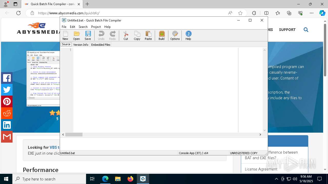
Task: Build the EXE with Build icon
Action: coord(161,36)
